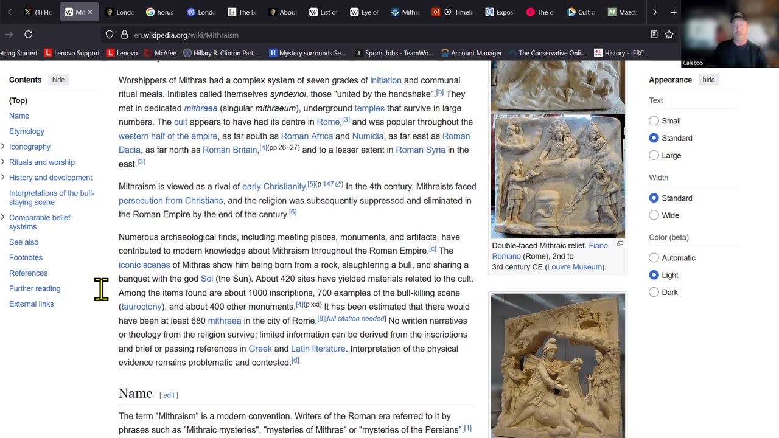Select Small text size
This screenshot has height=438, width=779.
654,121
